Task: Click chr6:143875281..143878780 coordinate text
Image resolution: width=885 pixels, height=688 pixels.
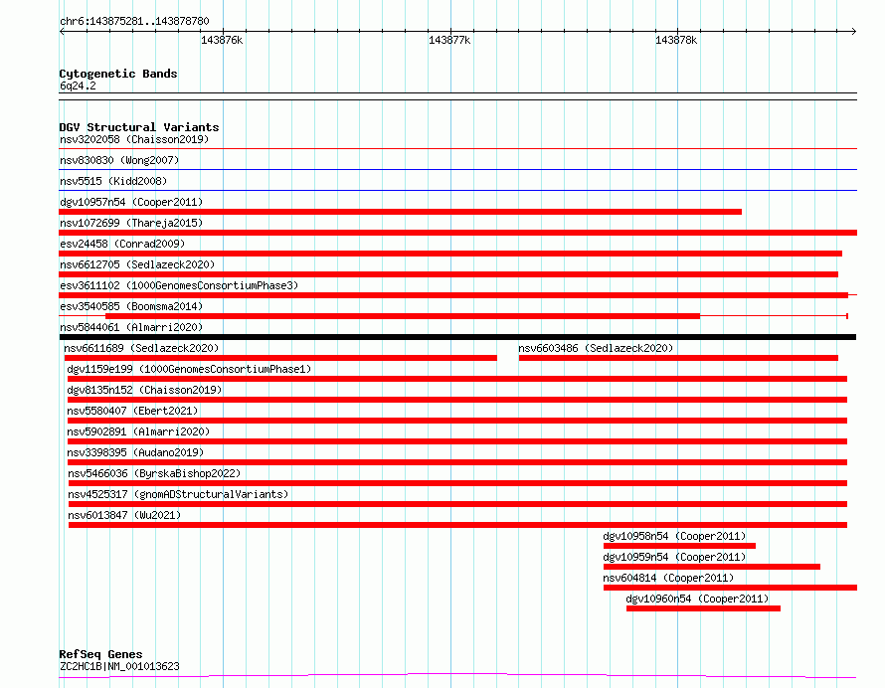Action: (x=134, y=21)
